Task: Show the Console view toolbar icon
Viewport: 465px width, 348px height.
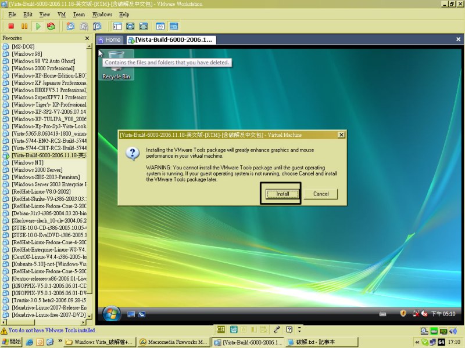Action: point(174,26)
